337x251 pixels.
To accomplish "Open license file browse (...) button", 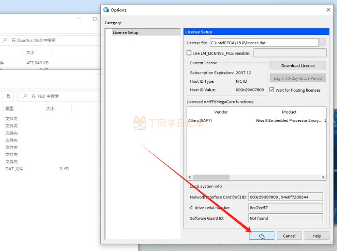I will [x=323, y=43].
